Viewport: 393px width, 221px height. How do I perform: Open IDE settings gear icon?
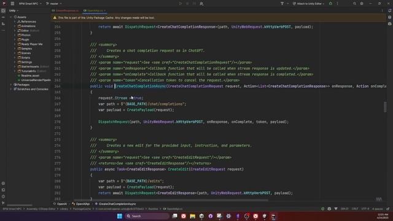click(362, 4)
